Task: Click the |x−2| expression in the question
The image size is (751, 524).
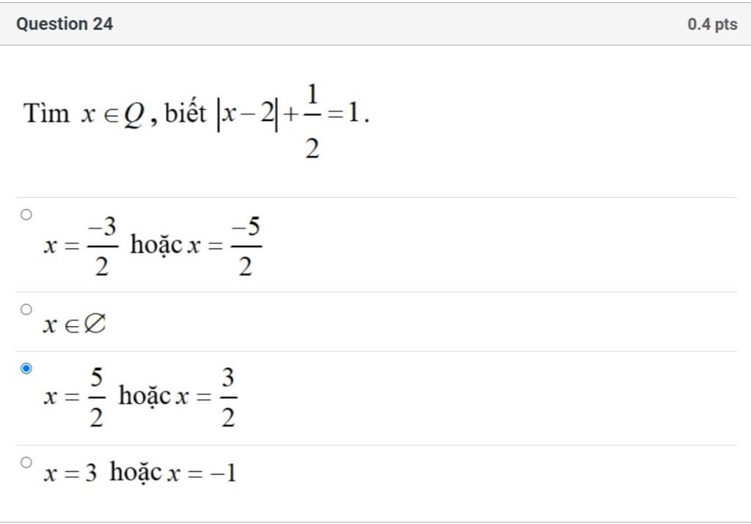Action: pos(247,114)
